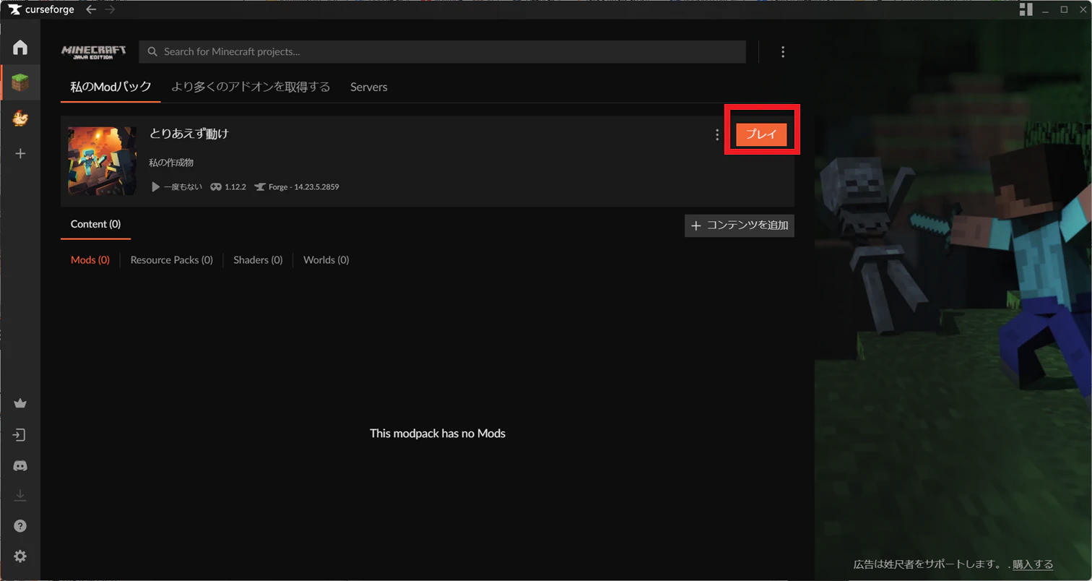The height and width of the screenshot is (581, 1092).
Task: Select the Shaders (0) filter
Action: click(x=258, y=260)
